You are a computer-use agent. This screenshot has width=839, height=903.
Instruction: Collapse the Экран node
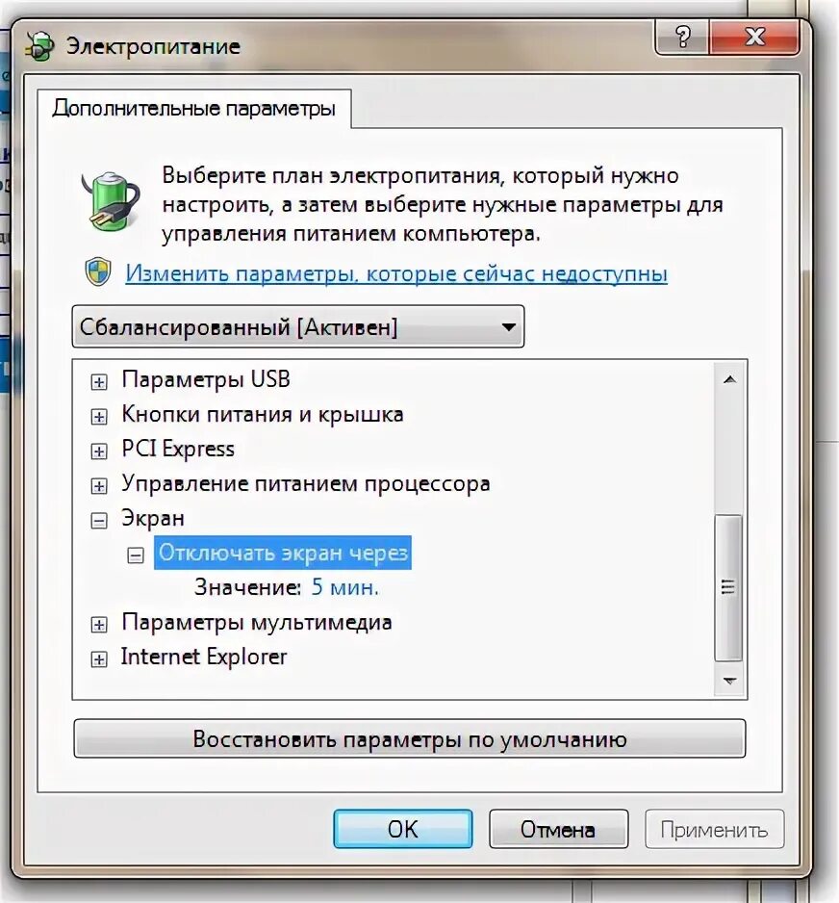click(x=99, y=521)
